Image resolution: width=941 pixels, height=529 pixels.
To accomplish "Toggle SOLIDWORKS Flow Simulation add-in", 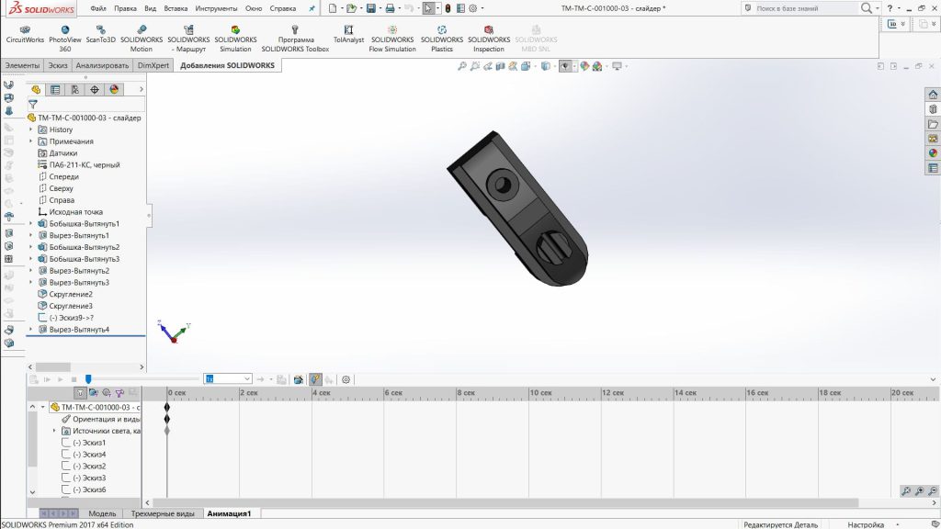I will coord(391,39).
